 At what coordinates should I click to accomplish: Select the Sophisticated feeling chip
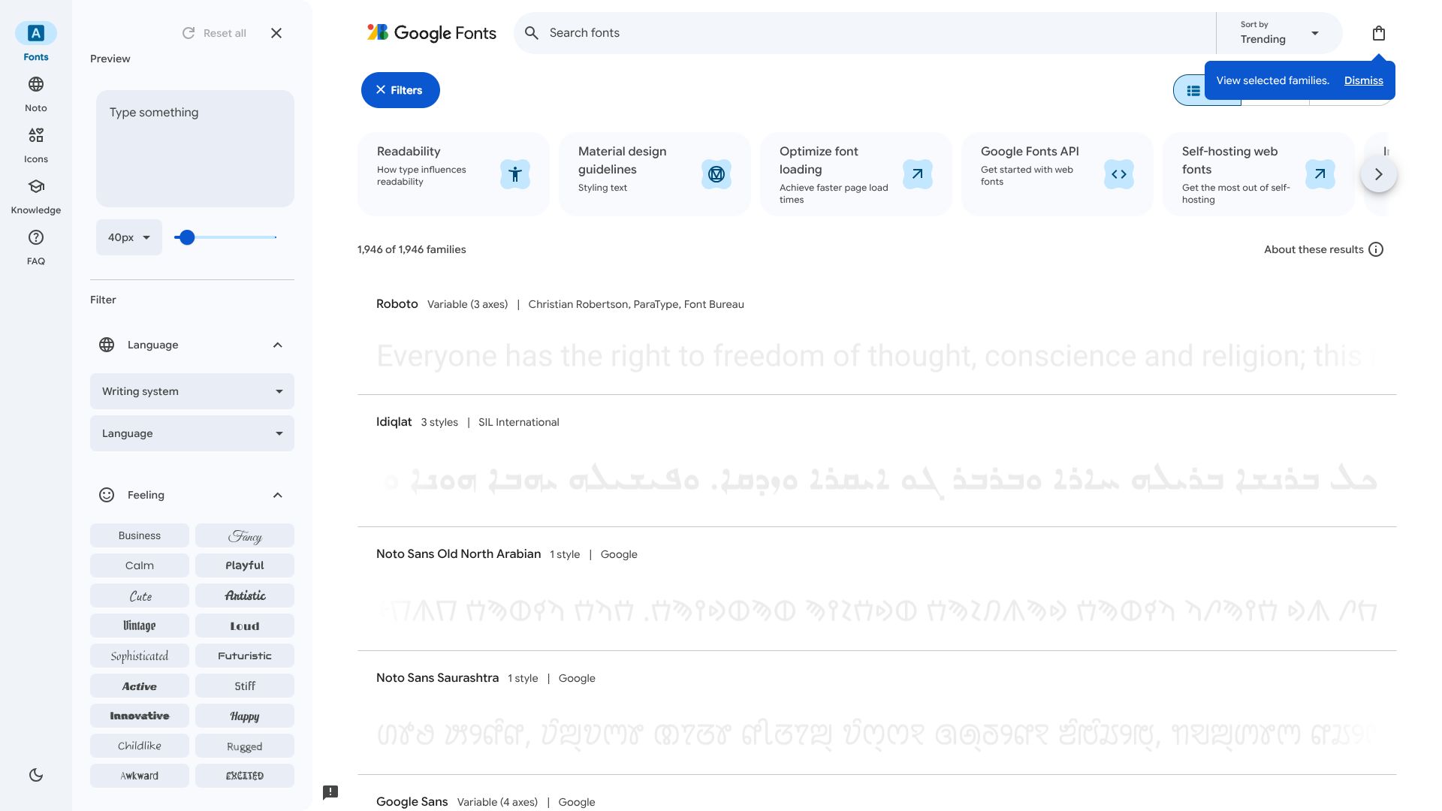(x=140, y=656)
